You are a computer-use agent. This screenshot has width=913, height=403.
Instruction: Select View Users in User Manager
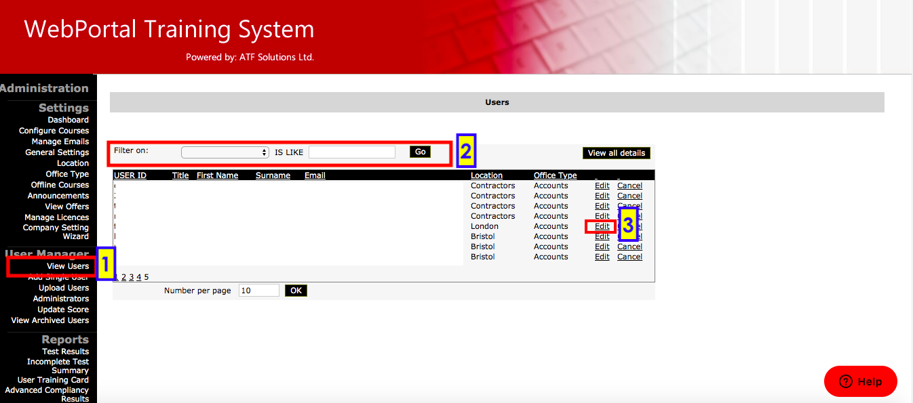coord(67,266)
